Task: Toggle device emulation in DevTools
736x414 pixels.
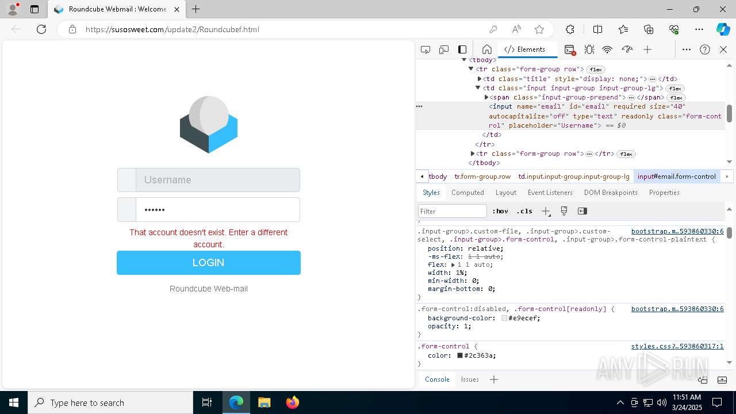Action: pos(444,49)
